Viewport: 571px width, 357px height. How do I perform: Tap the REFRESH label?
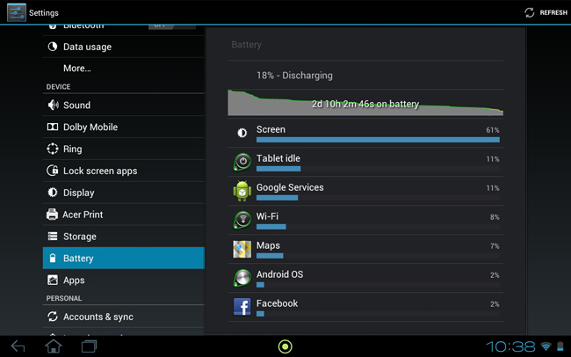click(x=553, y=13)
